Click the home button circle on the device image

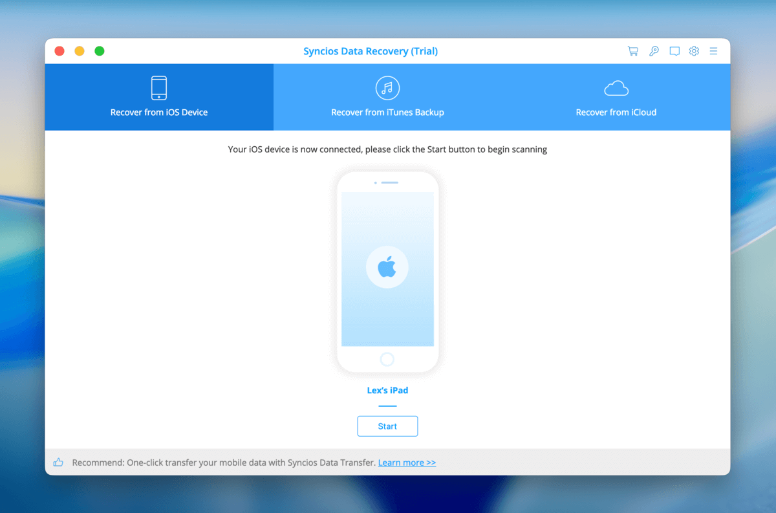click(x=387, y=358)
